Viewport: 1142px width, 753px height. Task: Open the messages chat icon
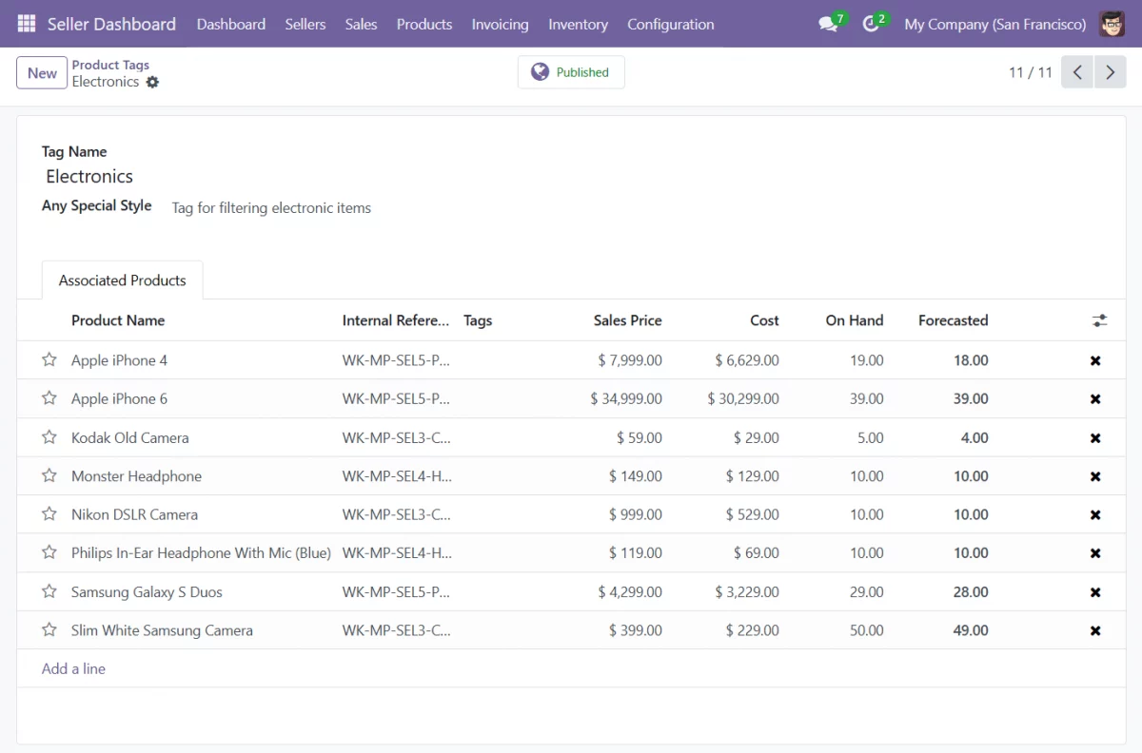(x=828, y=24)
